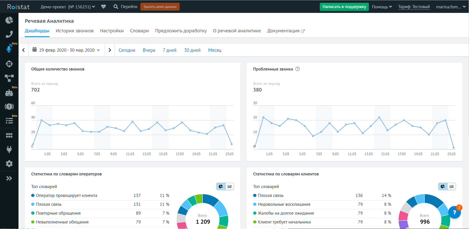
Task: Open the robot icon in sidebar
Action: pos(9,93)
